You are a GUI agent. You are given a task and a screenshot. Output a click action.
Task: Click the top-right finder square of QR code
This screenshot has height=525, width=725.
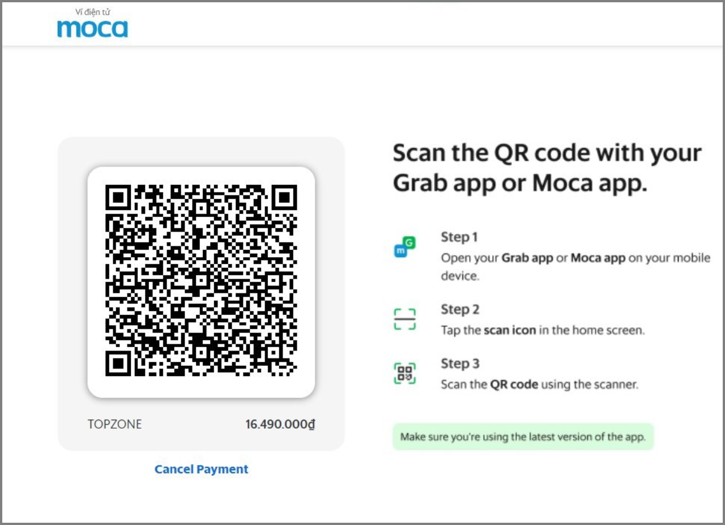pos(284,198)
